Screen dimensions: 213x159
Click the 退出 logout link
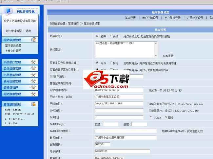point(28,31)
